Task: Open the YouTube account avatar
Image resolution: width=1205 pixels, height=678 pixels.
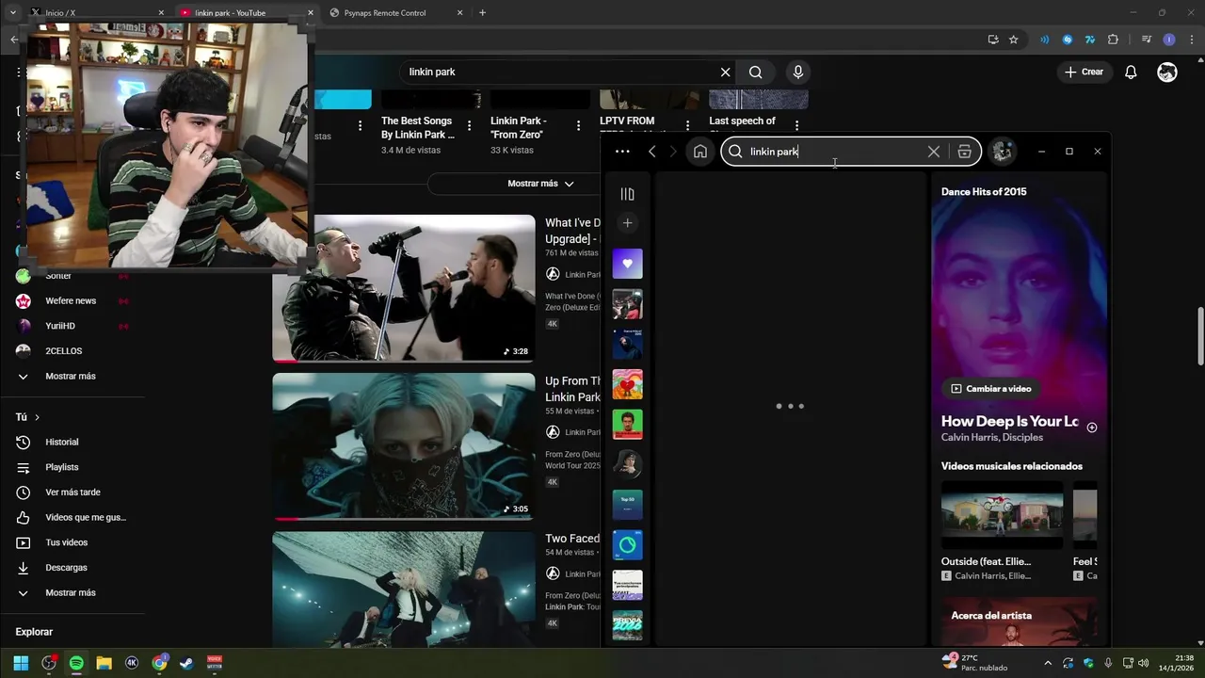Action: click(1167, 73)
